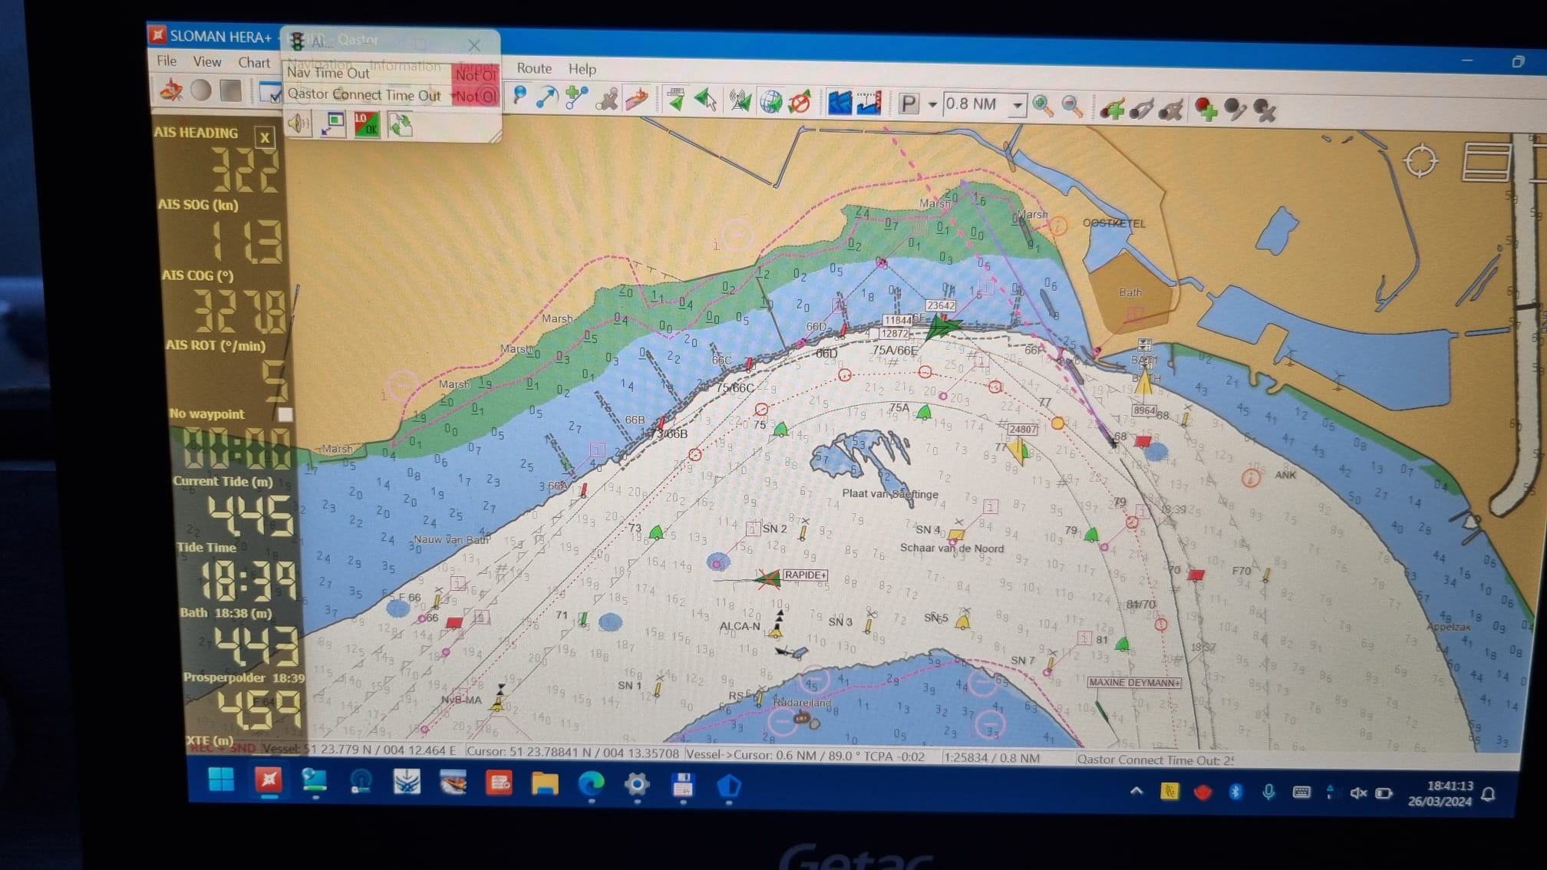Click the red ball add-mark icon
The width and height of the screenshot is (1547, 870).
coord(1206,110)
